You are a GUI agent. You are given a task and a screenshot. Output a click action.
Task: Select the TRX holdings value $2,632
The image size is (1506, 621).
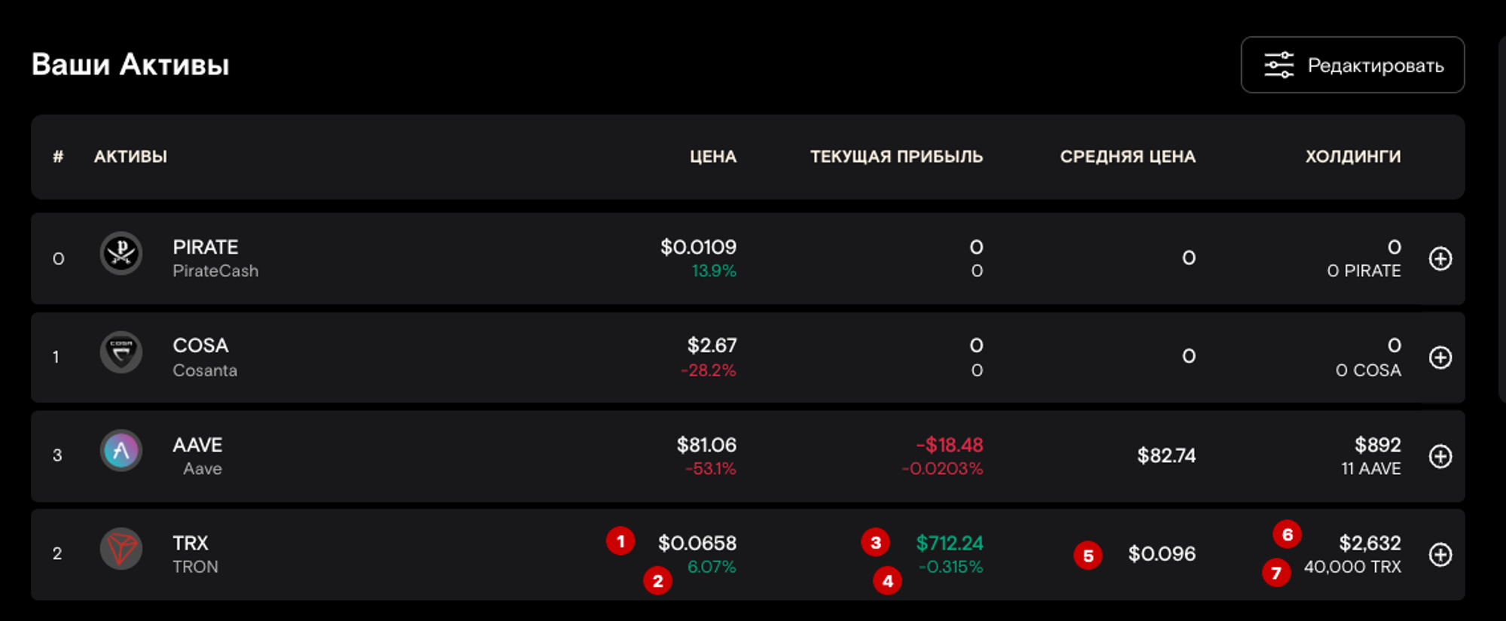pyautogui.click(x=1370, y=543)
